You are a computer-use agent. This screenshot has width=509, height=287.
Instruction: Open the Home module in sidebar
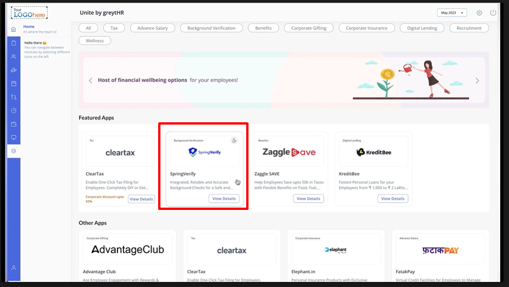coord(13,29)
